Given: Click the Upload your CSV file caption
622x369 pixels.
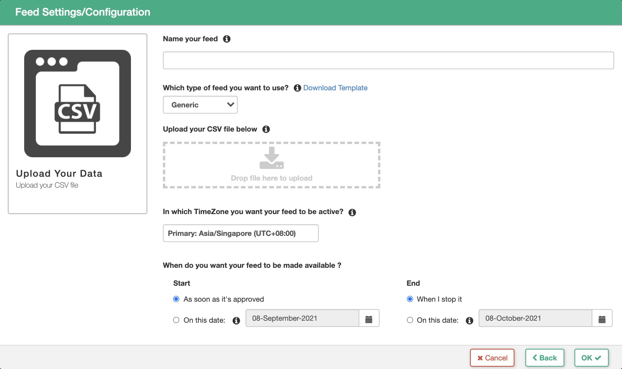Looking at the screenshot, I should point(47,185).
